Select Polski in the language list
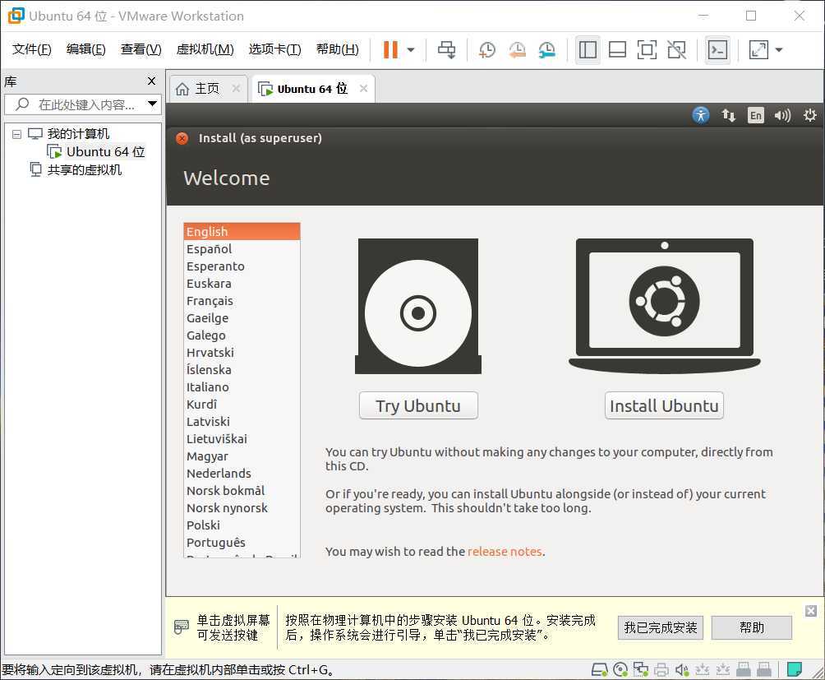The image size is (825, 680). 242,525
